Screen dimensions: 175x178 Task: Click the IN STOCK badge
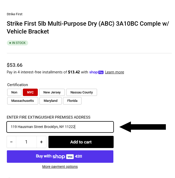tap(17, 43)
